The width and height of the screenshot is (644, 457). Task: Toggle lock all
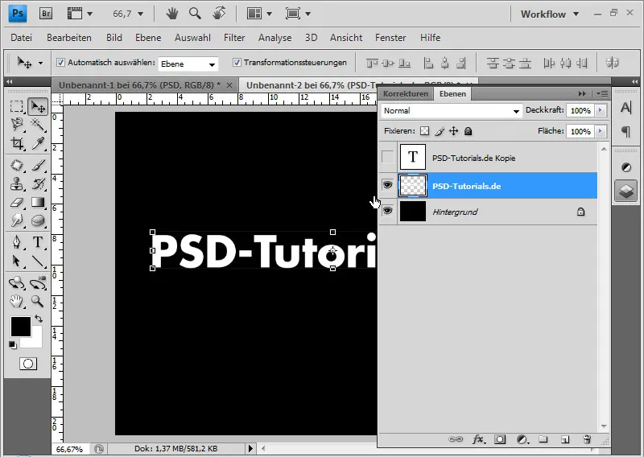[469, 131]
